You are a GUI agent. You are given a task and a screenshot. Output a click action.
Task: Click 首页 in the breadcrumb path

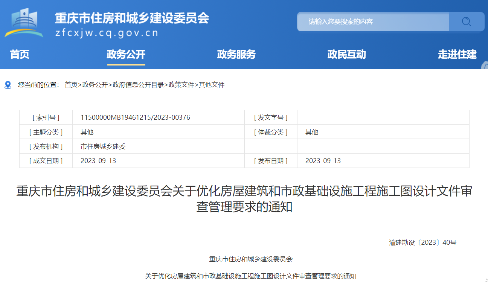coord(71,85)
